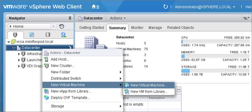
Task: Collapse the Datacenter tree node
Action: click(14, 48)
